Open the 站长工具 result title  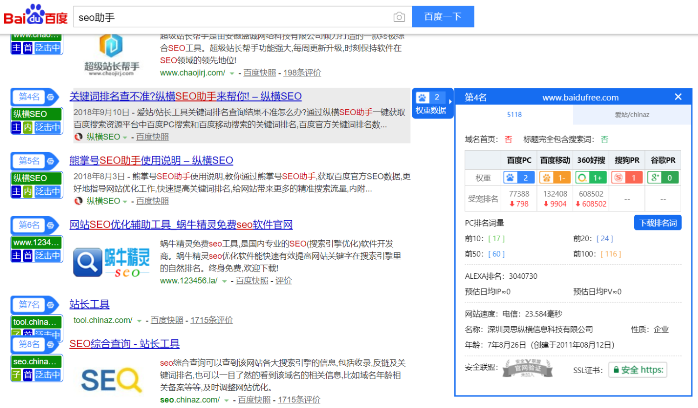pyautogui.click(x=89, y=304)
